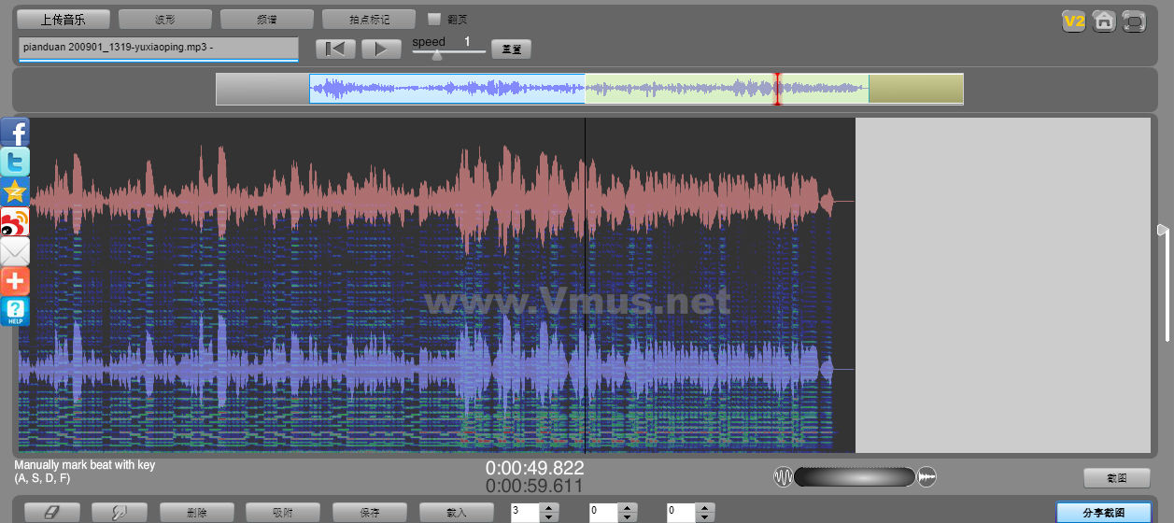Decrease the second numeric stepper value
The height and width of the screenshot is (523, 1174).
pos(628,517)
